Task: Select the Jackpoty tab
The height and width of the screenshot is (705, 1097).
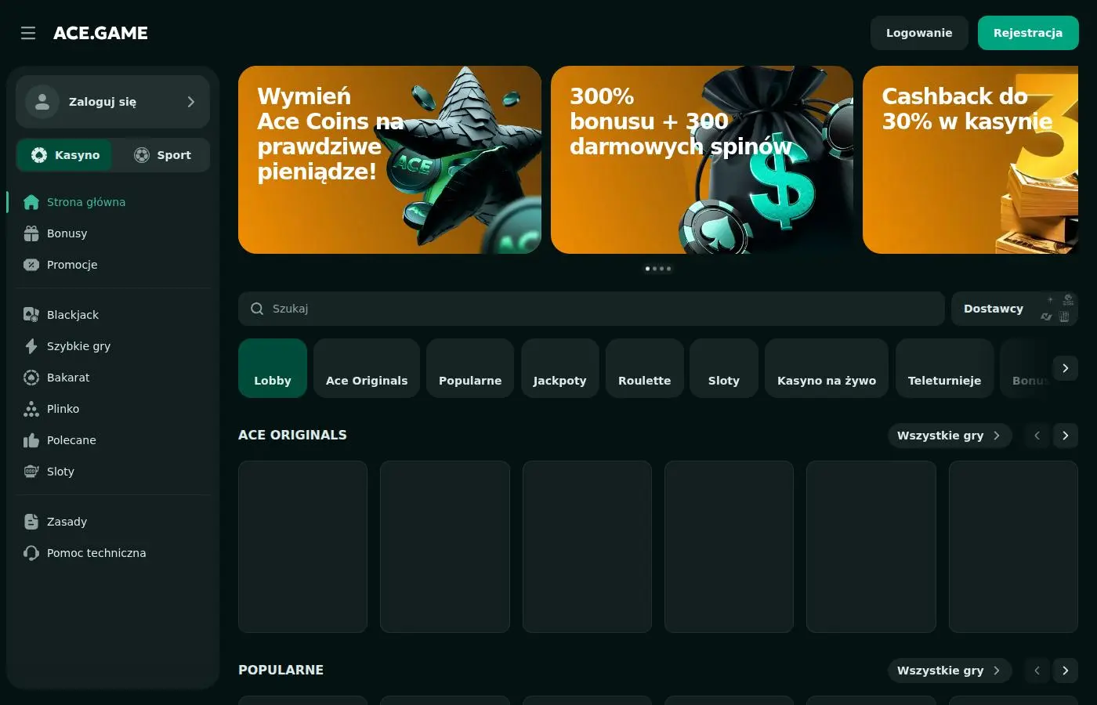Action: tap(560, 368)
